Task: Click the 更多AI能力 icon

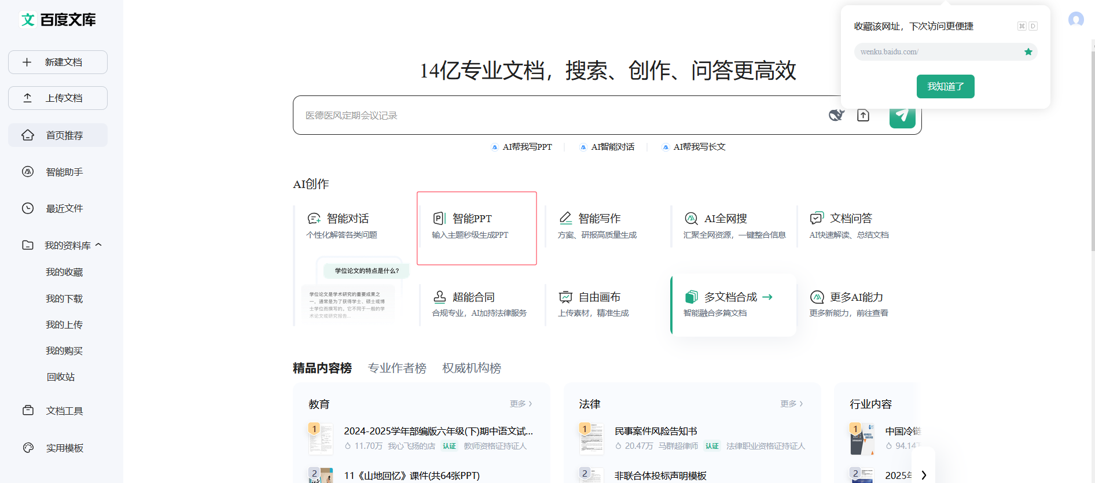Action: 817,297
